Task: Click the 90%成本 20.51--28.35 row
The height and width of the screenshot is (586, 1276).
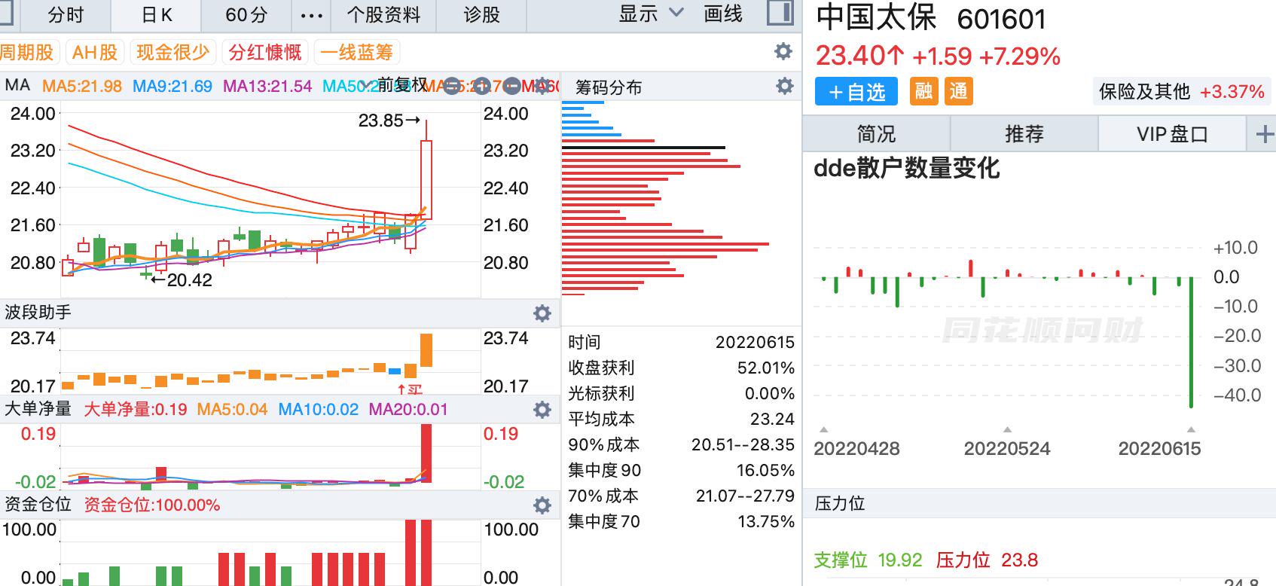Action: [681, 444]
